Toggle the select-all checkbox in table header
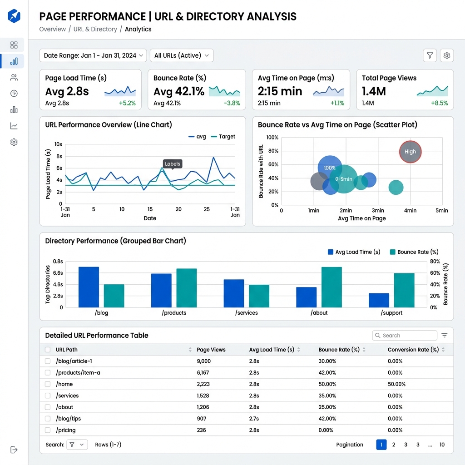This screenshot has width=465, height=465. coord(47,350)
